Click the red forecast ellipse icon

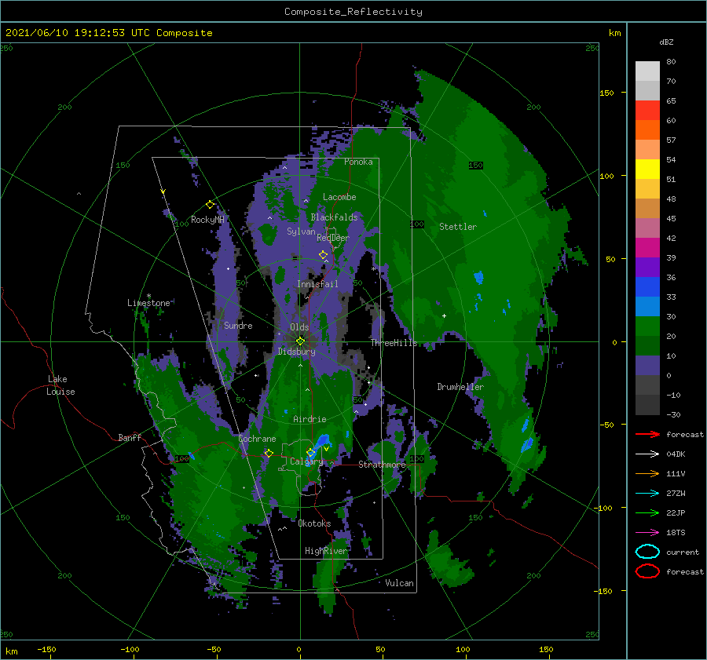(647, 571)
